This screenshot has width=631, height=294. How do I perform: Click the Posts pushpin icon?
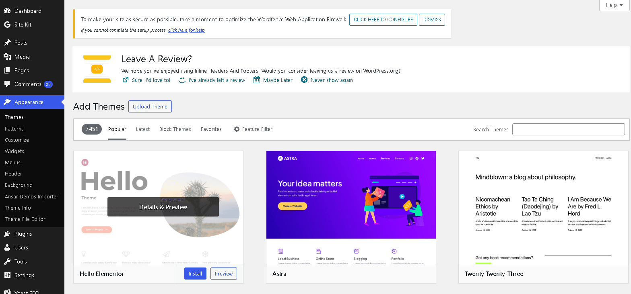point(7,43)
